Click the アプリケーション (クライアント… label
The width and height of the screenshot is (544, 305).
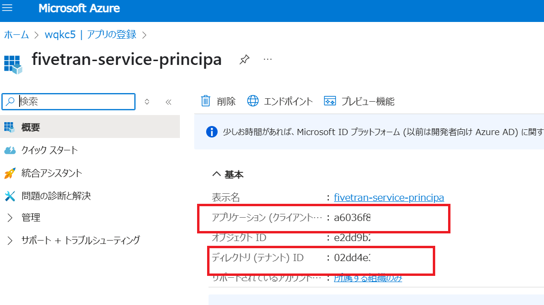click(x=267, y=218)
